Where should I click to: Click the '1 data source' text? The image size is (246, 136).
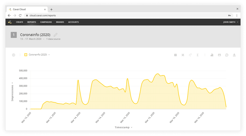pyautogui.click(x=53, y=39)
